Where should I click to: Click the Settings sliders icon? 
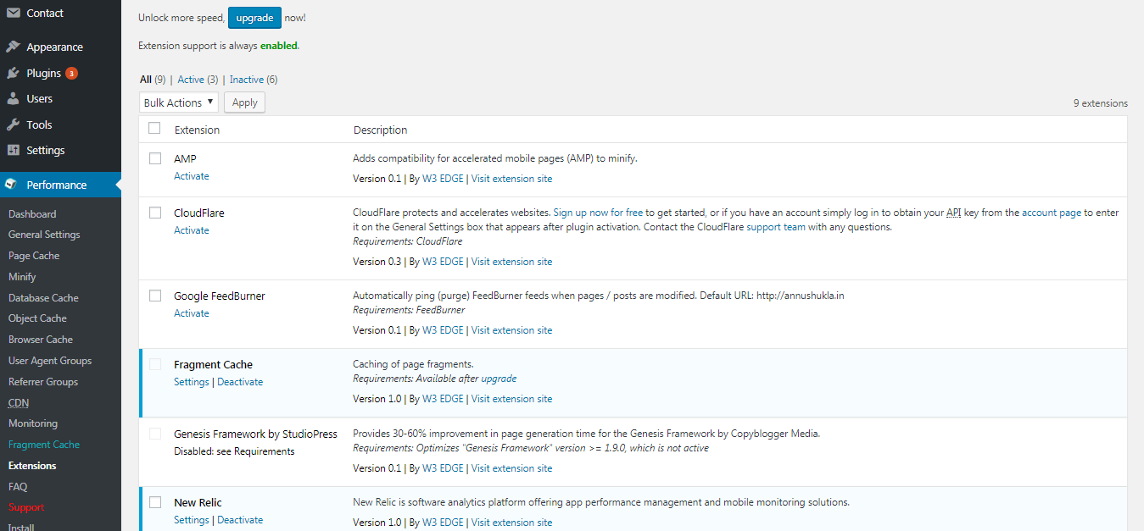13,150
